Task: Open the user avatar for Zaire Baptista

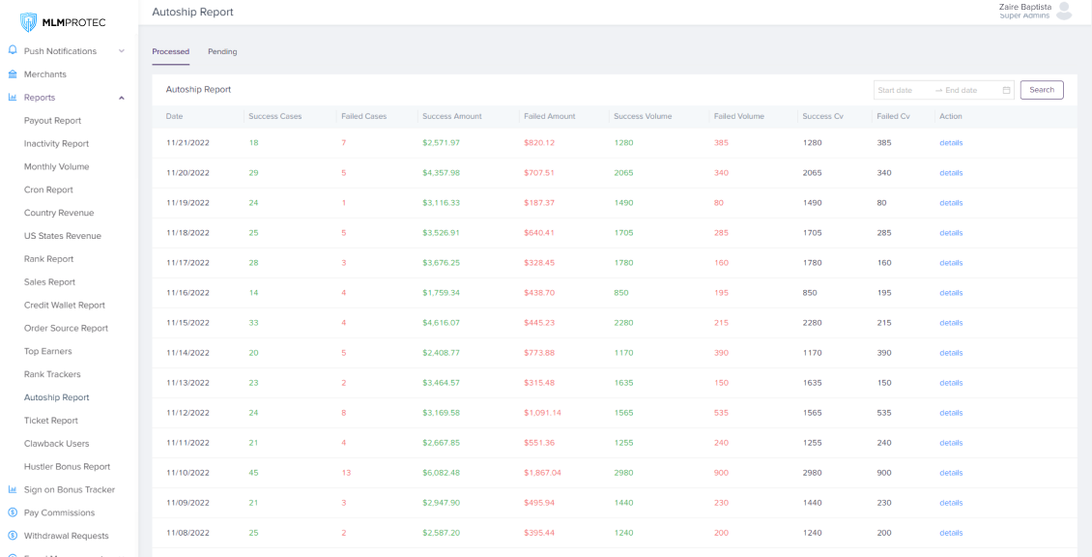Action: (1064, 12)
